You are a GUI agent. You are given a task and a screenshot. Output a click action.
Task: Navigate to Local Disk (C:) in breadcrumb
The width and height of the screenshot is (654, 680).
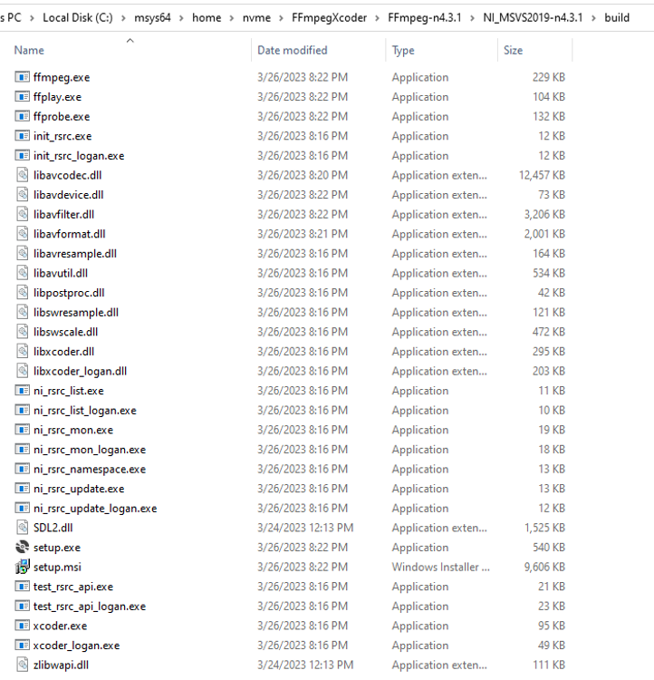78,18
